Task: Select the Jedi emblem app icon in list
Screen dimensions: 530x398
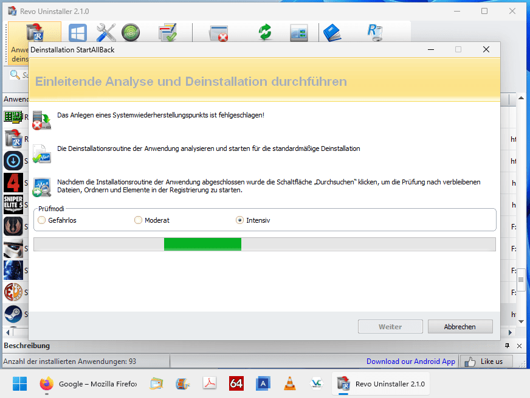Action: [x=13, y=226]
